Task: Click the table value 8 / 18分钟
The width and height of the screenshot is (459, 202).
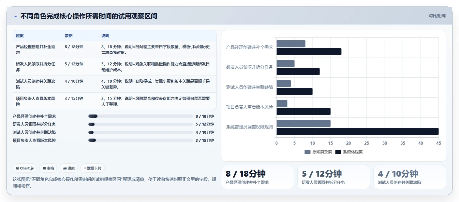Action: pos(74,47)
